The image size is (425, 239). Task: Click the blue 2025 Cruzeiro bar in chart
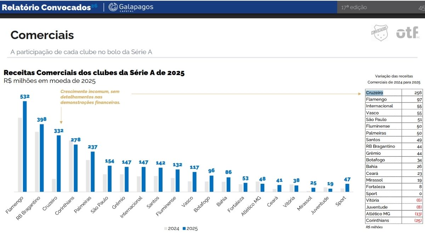(x=58, y=164)
